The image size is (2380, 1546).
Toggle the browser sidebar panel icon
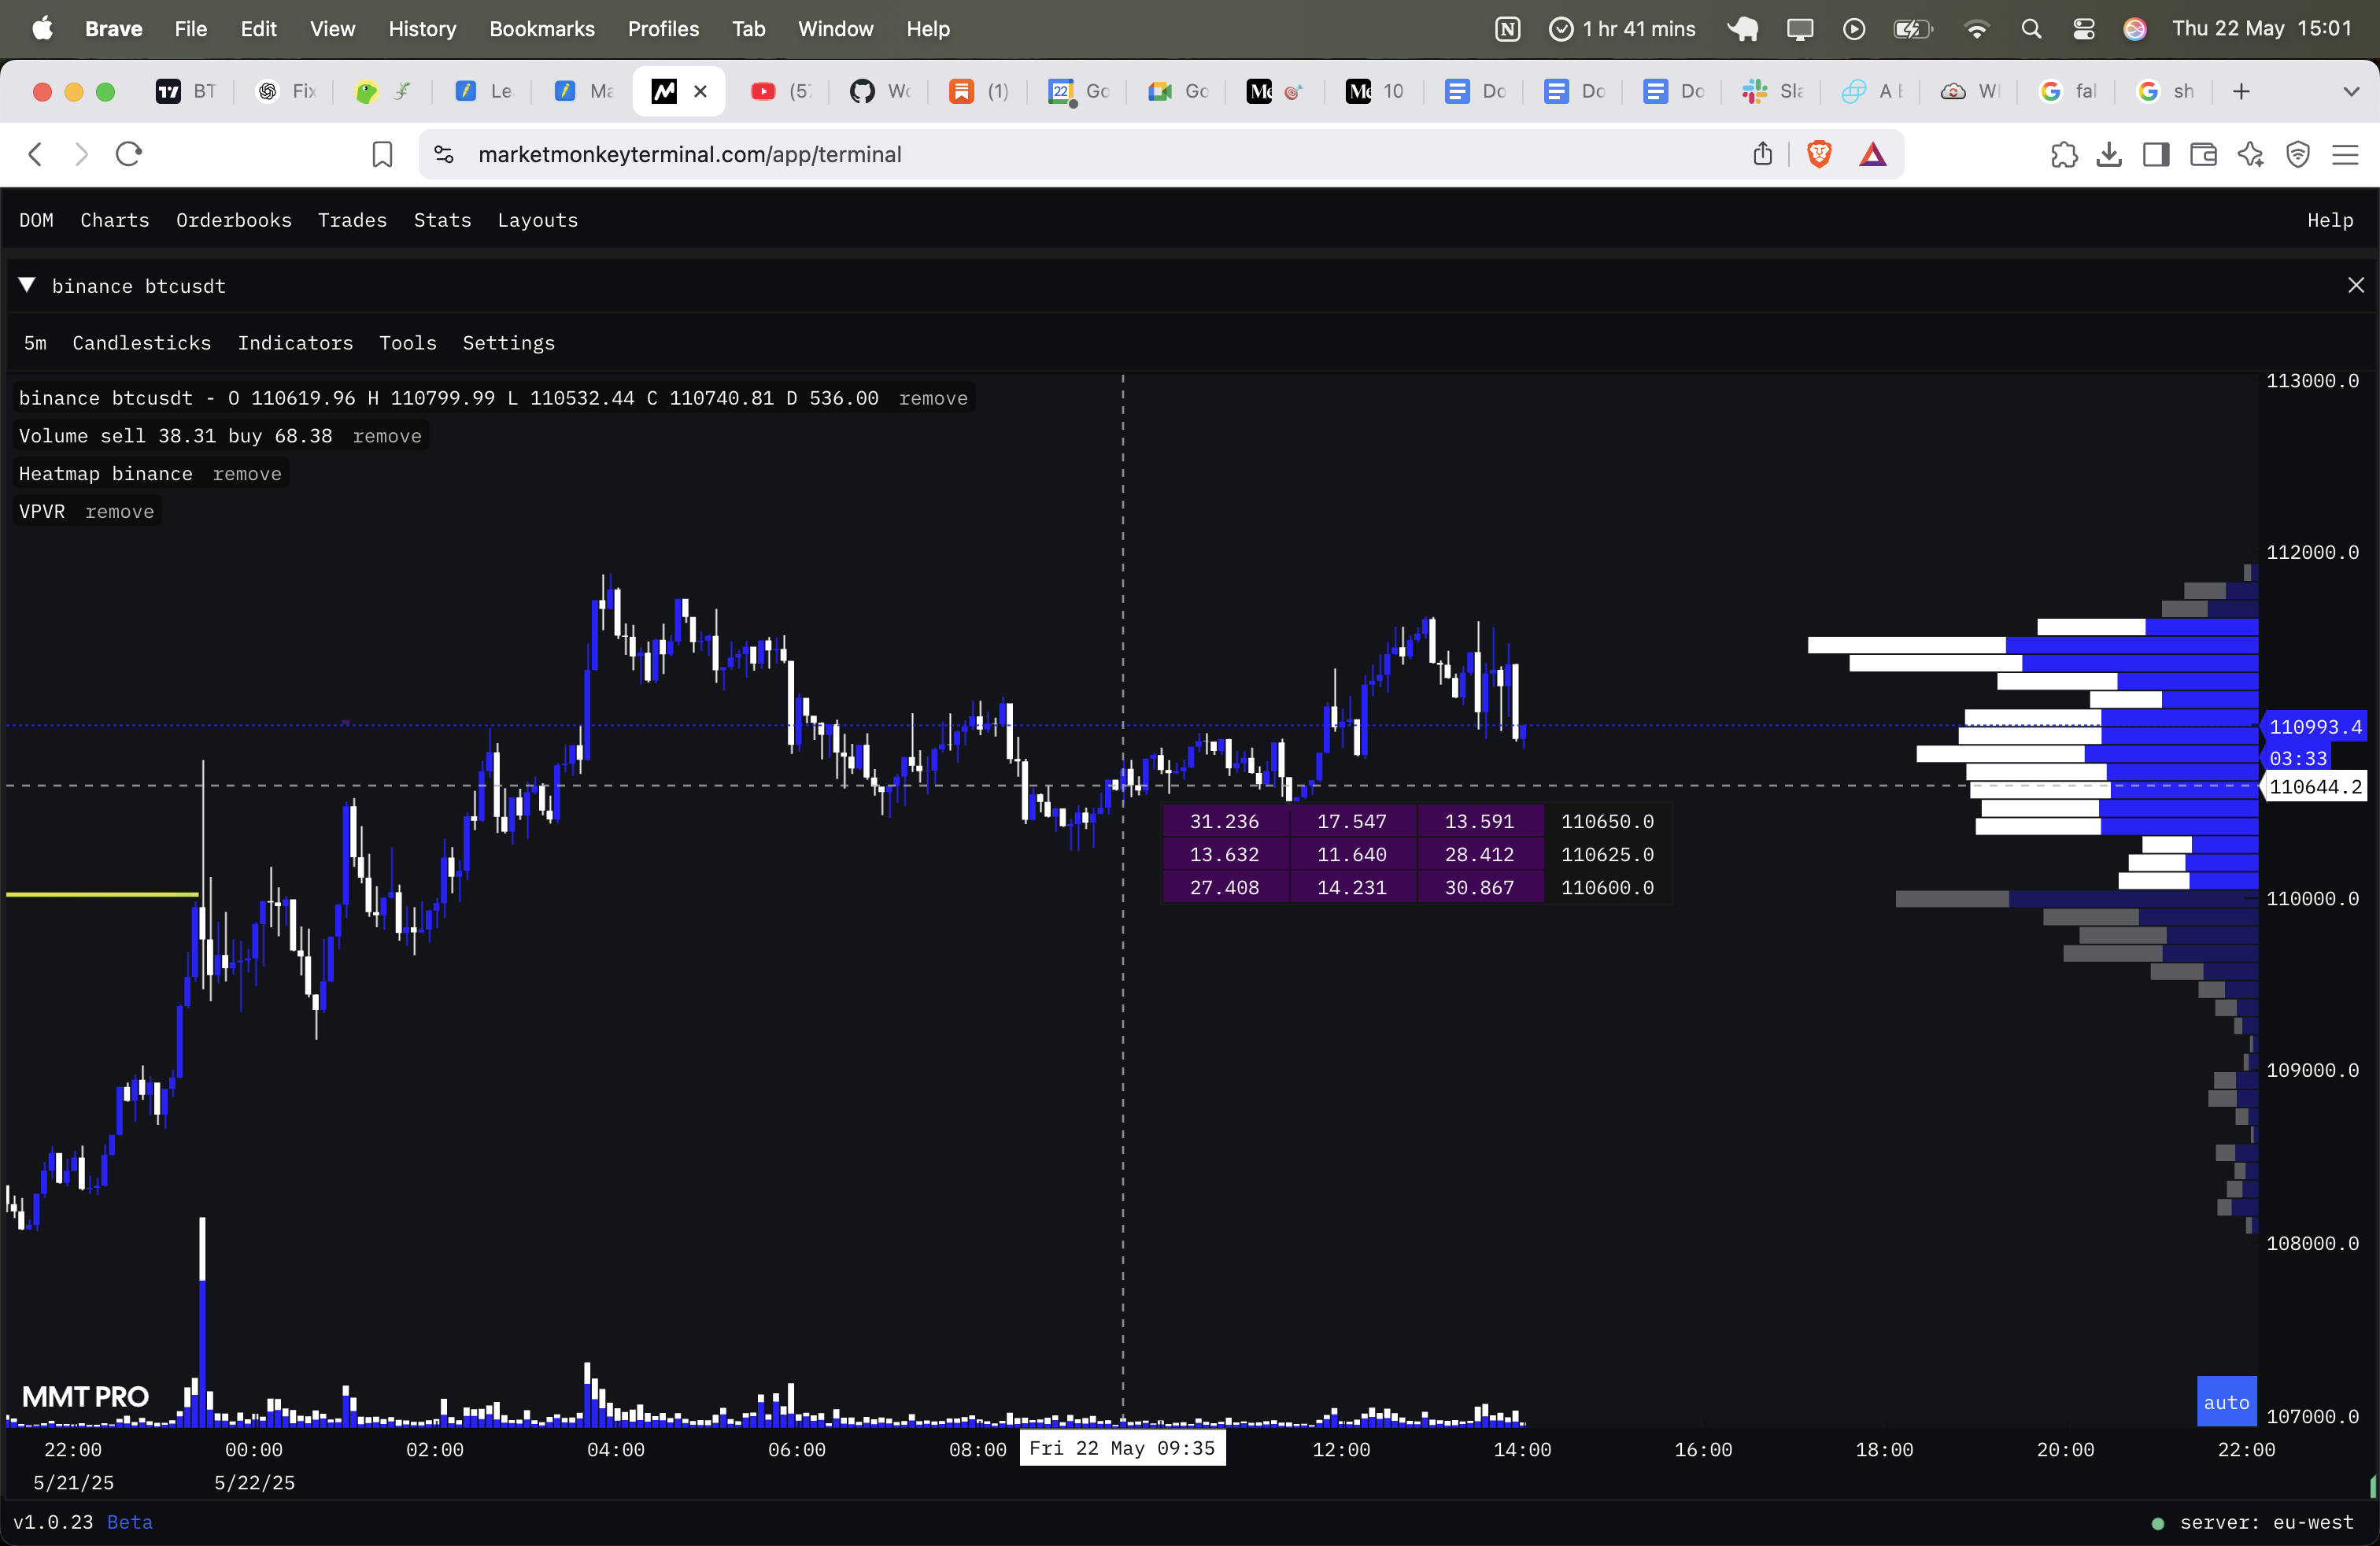[x=2156, y=154]
